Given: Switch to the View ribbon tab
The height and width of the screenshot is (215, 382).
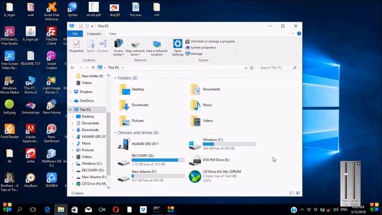Looking at the screenshot, I should pyautogui.click(x=113, y=33).
